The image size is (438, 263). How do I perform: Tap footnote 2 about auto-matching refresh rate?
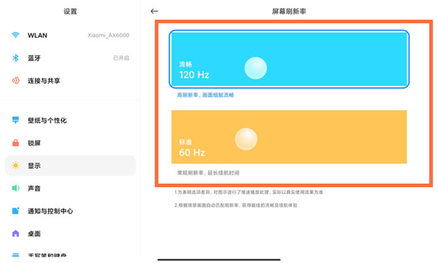point(236,205)
